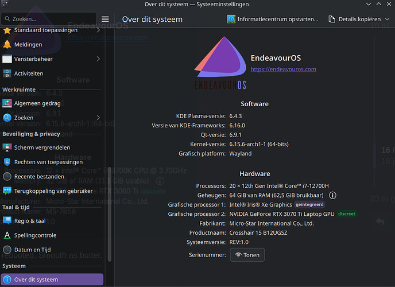Click the discreet GPU badge
This screenshot has width=395, height=287.
[x=347, y=214]
